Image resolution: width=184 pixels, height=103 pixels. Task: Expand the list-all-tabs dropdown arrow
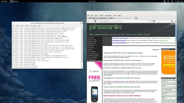[x=175, y=18]
